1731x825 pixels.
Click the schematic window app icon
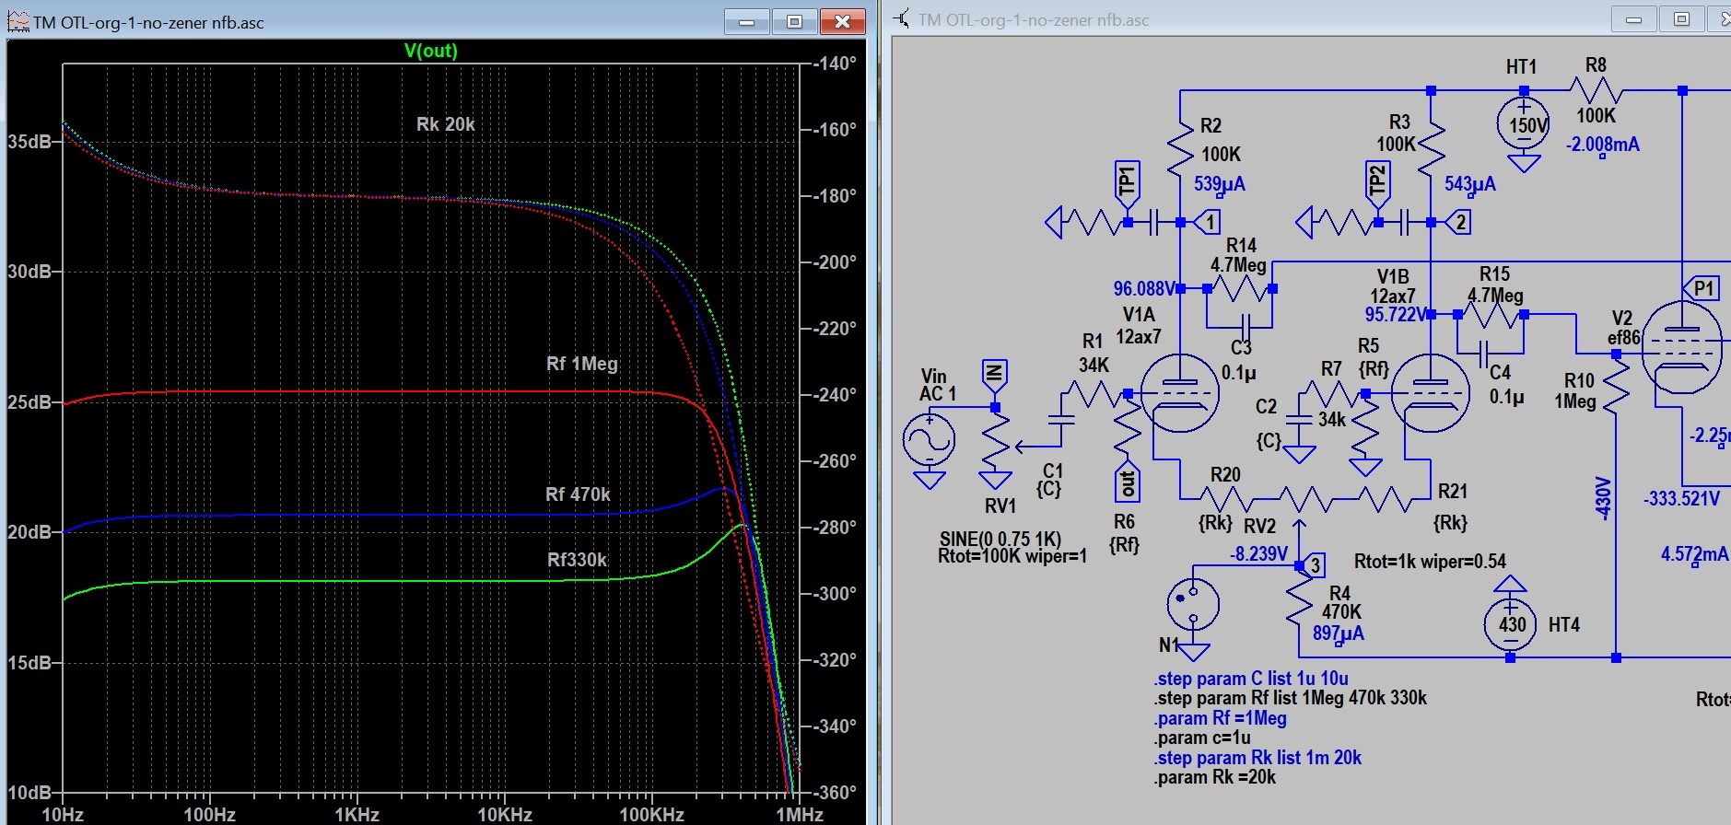pyautogui.click(x=902, y=19)
